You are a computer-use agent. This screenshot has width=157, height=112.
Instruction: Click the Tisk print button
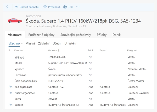click(x=68, y=7)
